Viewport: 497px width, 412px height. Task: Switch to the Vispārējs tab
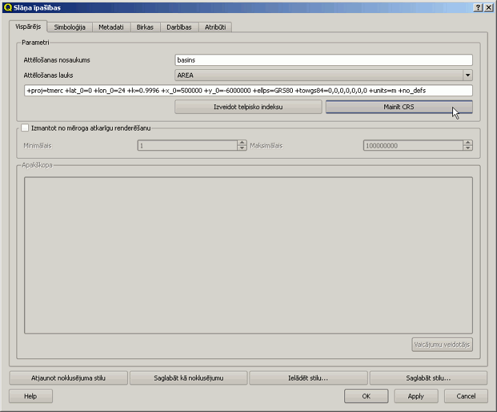click(28, 27)
